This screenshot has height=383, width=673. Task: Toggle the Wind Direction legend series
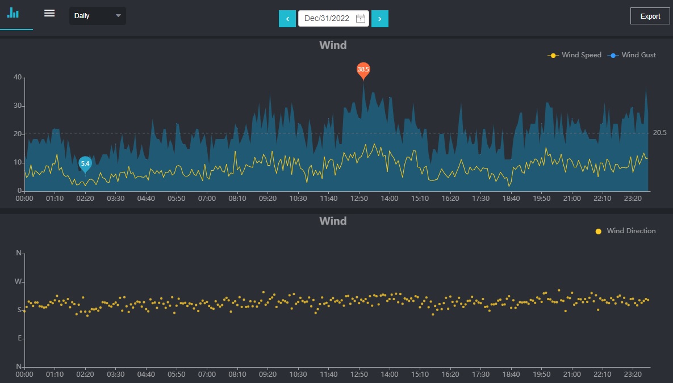tap(631, 231)
